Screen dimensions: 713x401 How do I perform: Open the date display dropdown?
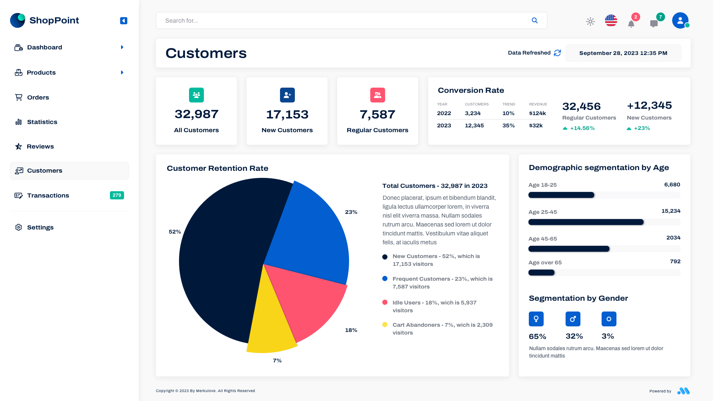[623, 53]
